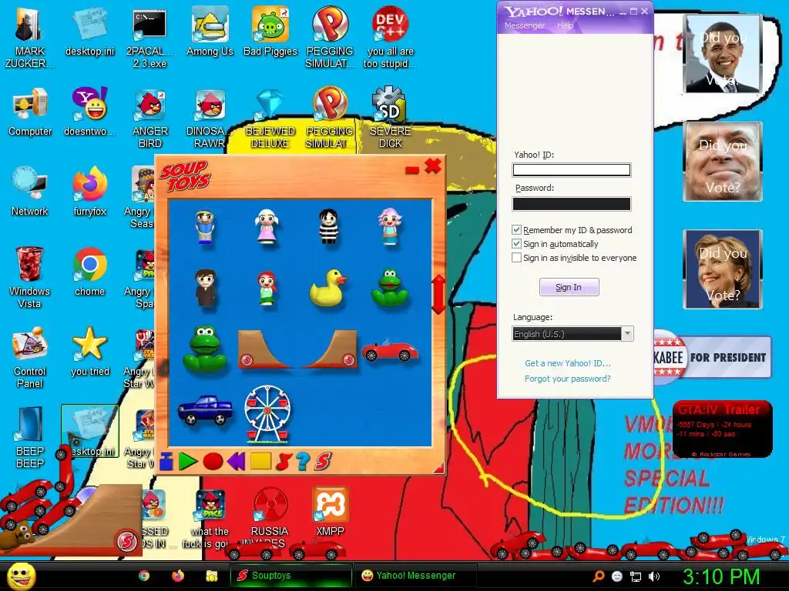Viewport: 789px width, 591px height.
Task: Click the KABEE FOR PRESIDENT banner gadget
Action: 712,357
